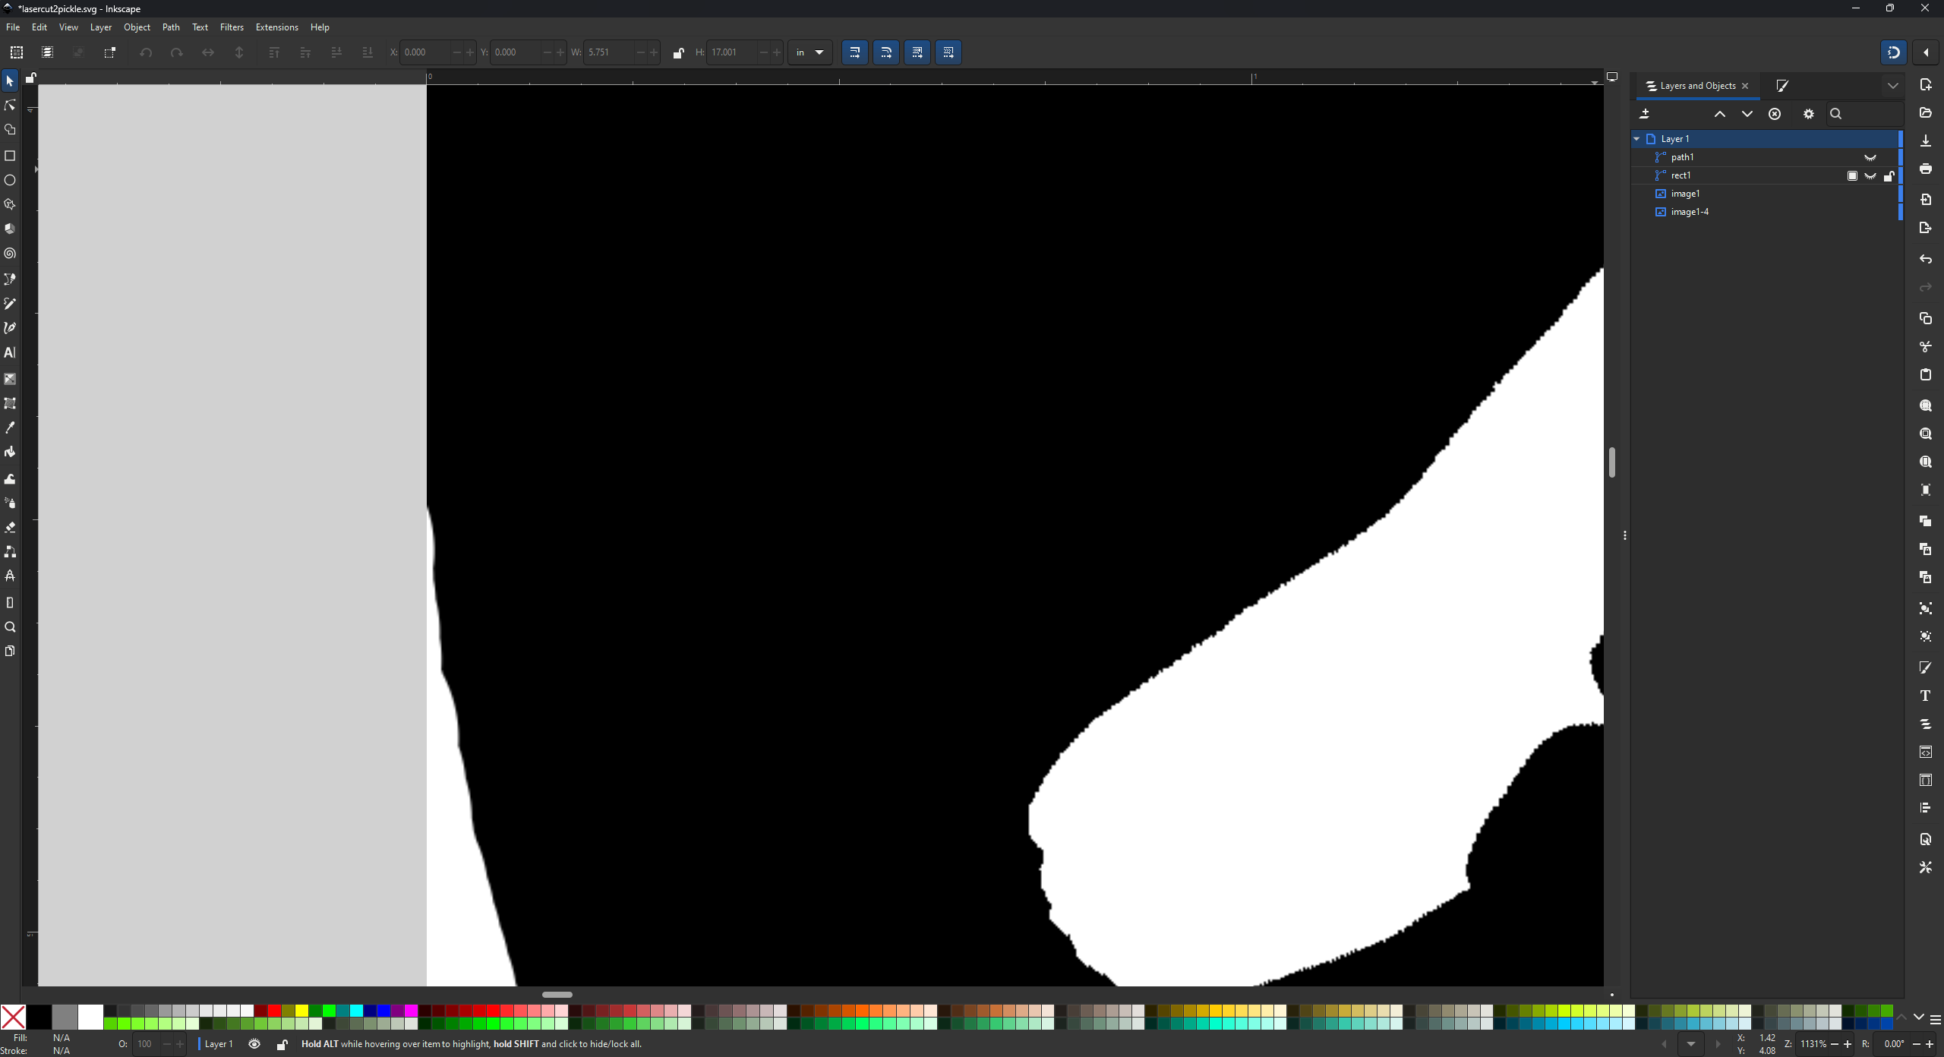Select the Node editing tool
The height and width of the screenshot is (1057, 1944).
tap(10, 106)
